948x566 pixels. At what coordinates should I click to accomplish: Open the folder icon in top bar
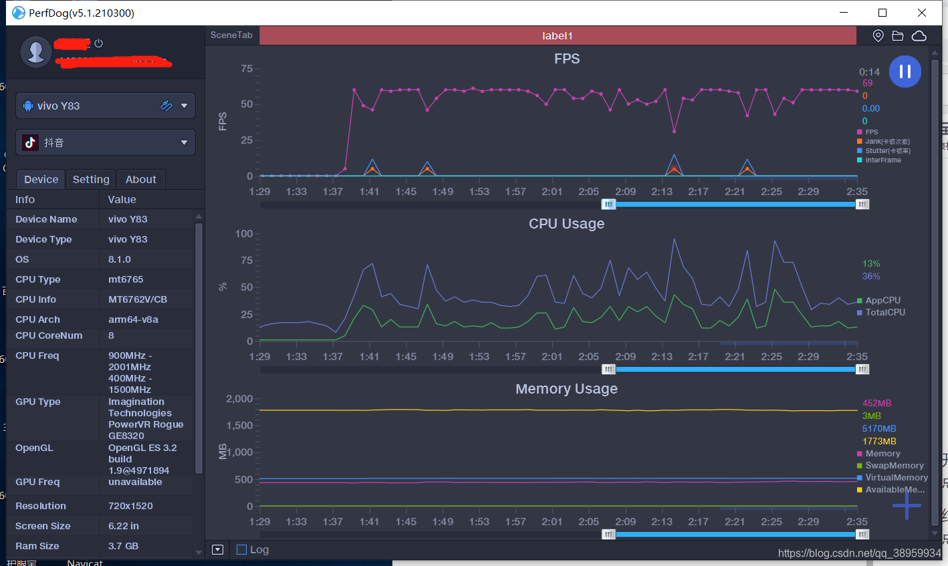(898, 35)
